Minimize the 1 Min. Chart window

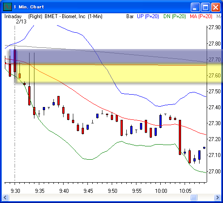(195, 7)
